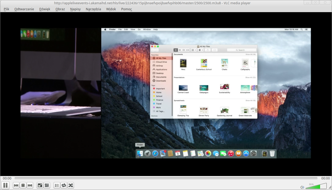The width and height of the screenshot is (332, 190).
Task: Open the Obraz menu
Action: [60, 9]
